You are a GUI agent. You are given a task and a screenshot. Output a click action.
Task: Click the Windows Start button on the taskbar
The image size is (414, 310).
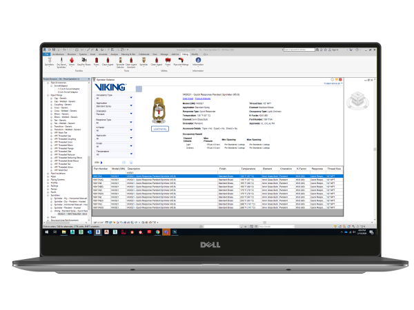coord(46,232)
